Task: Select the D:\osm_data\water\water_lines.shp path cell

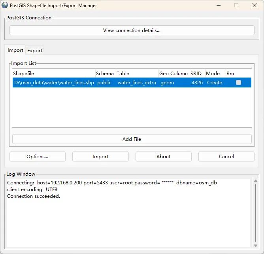Action: click(54, 83)
